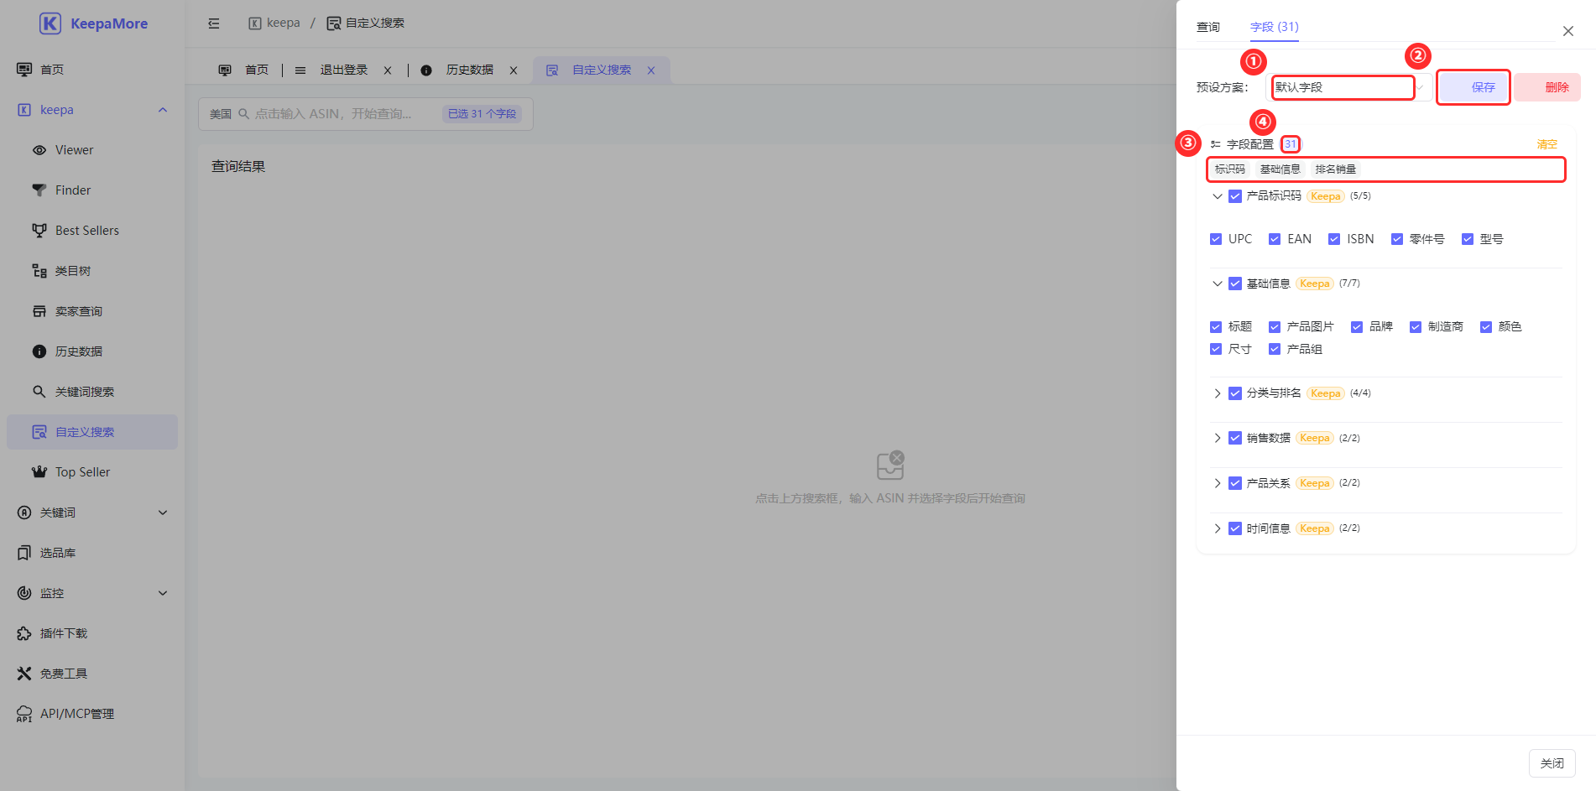Click the 关闭 button at drawer bottom
This screenshot has height=791, width=1596.
[x=1552, y=763]
